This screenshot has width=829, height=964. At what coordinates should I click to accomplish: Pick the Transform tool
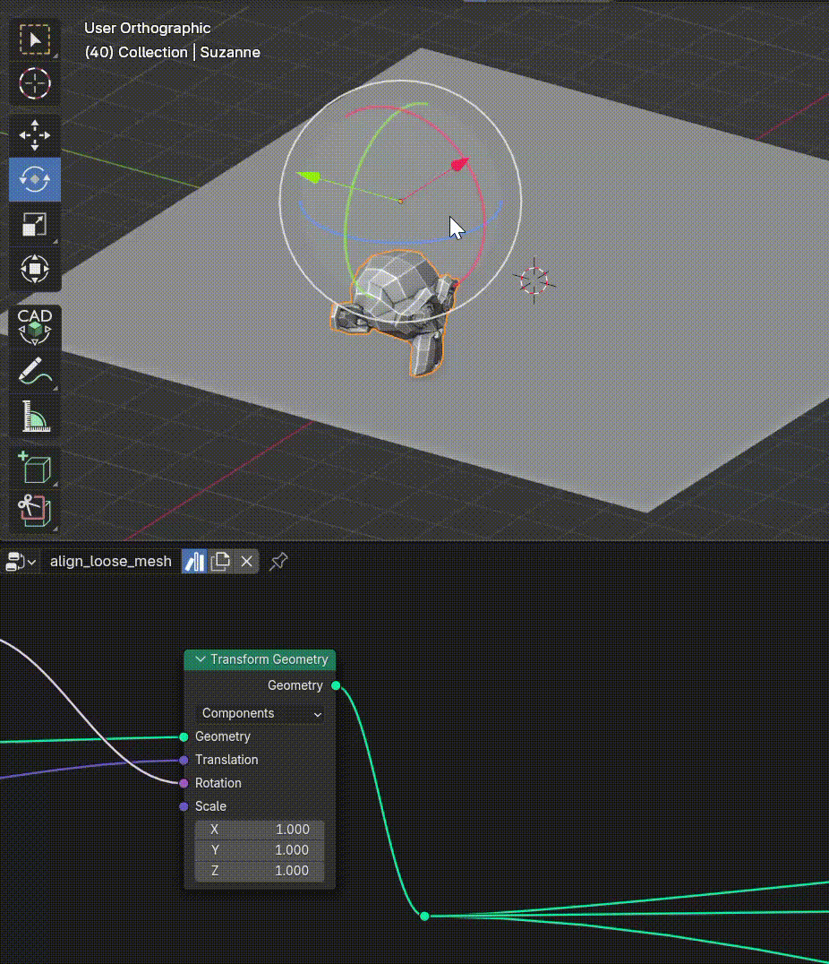point(34,269)
